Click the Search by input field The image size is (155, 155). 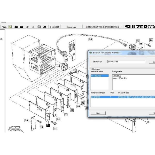coord(126,62)
